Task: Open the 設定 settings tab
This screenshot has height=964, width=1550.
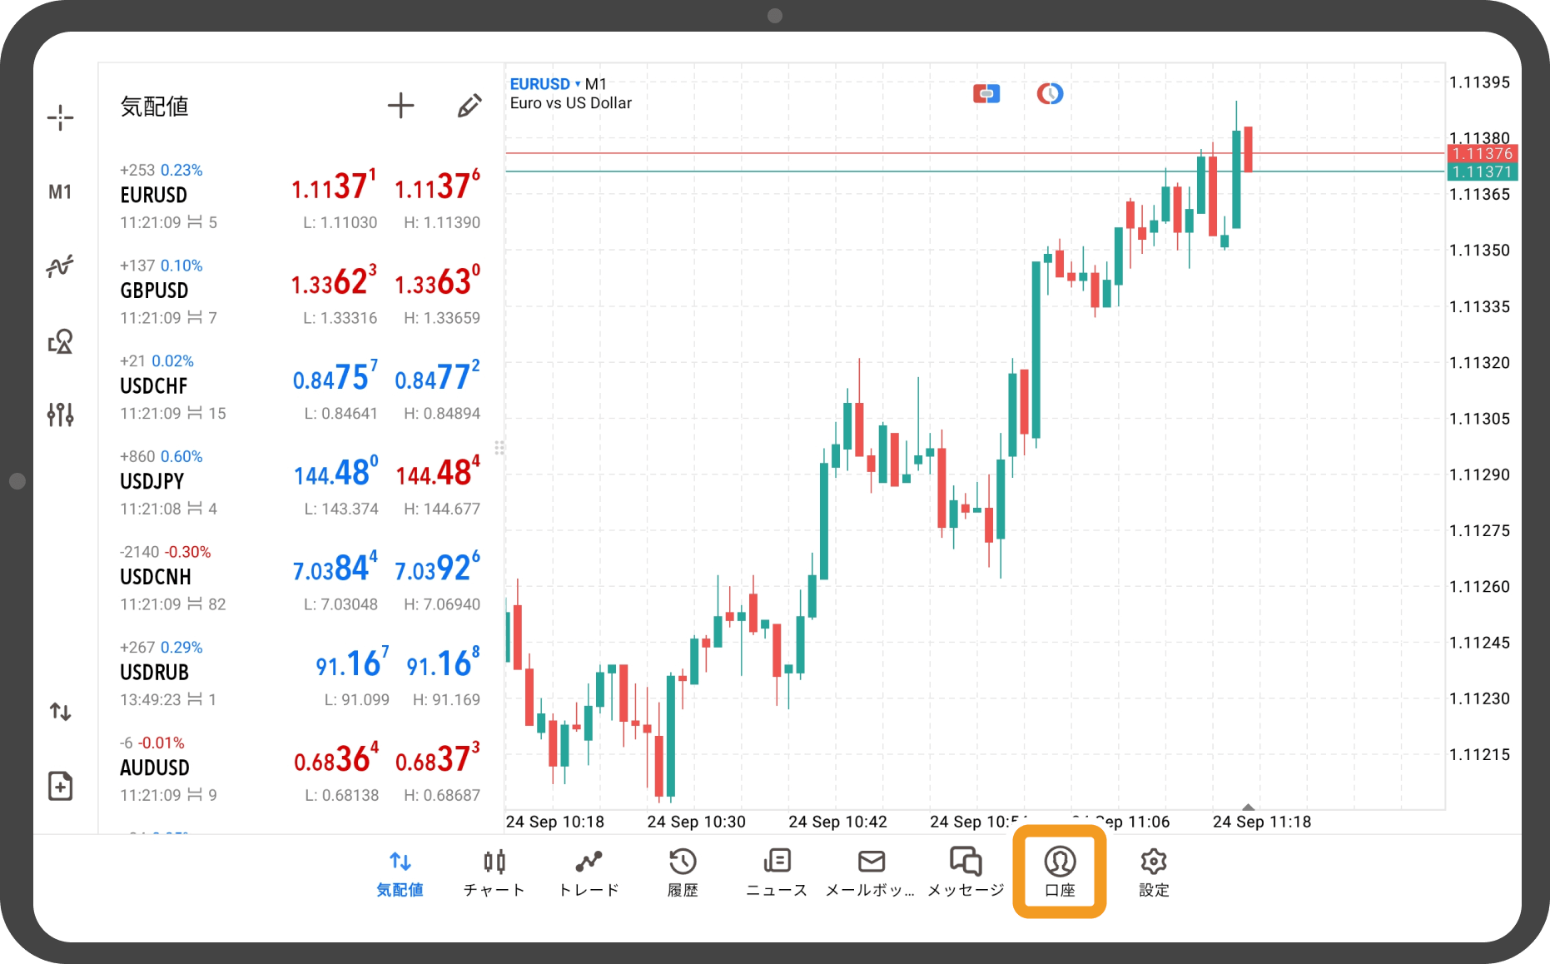Action: click(1154, 872)
